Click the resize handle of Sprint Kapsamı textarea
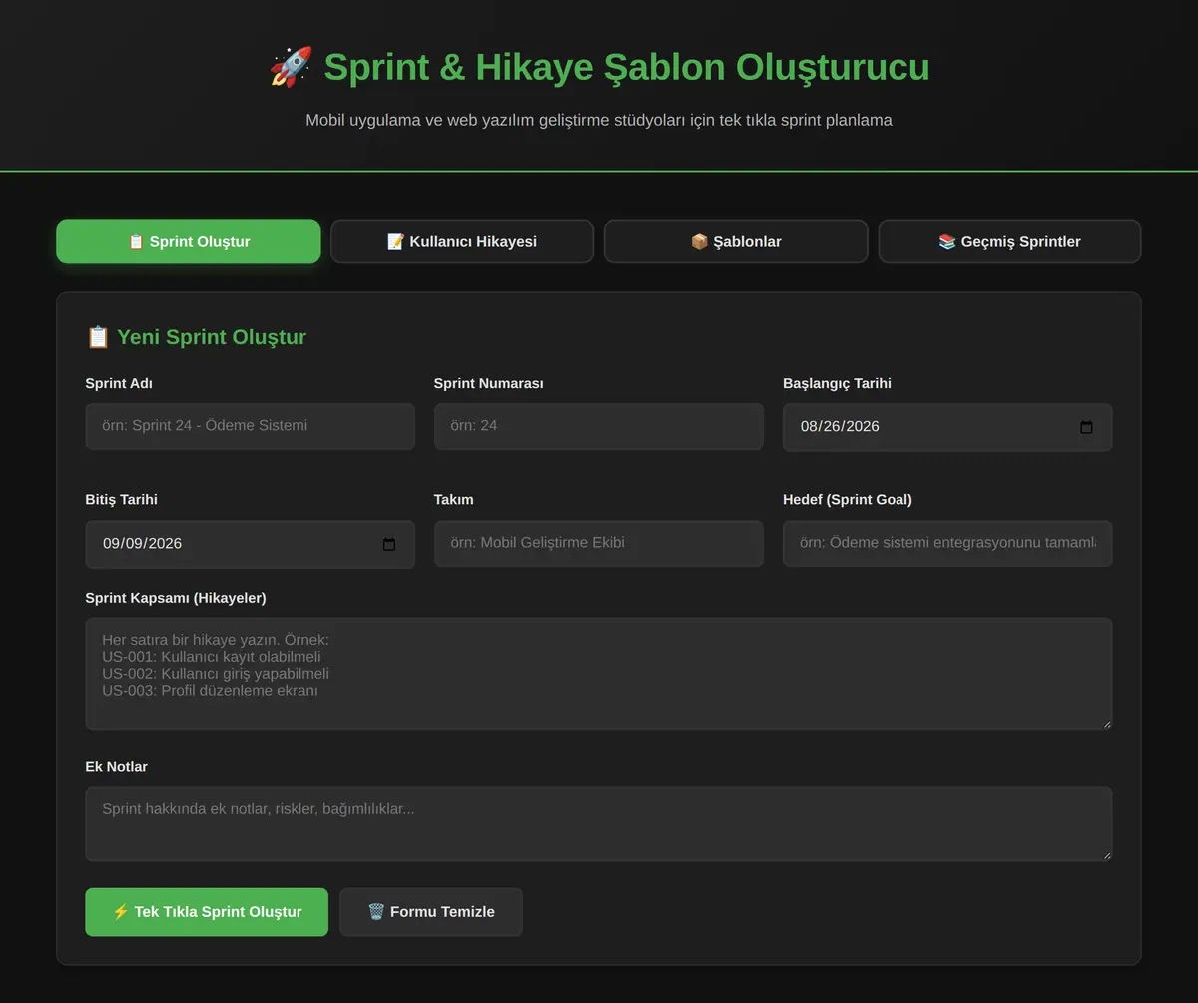 pyautogui.click(x=1105, y=723)
